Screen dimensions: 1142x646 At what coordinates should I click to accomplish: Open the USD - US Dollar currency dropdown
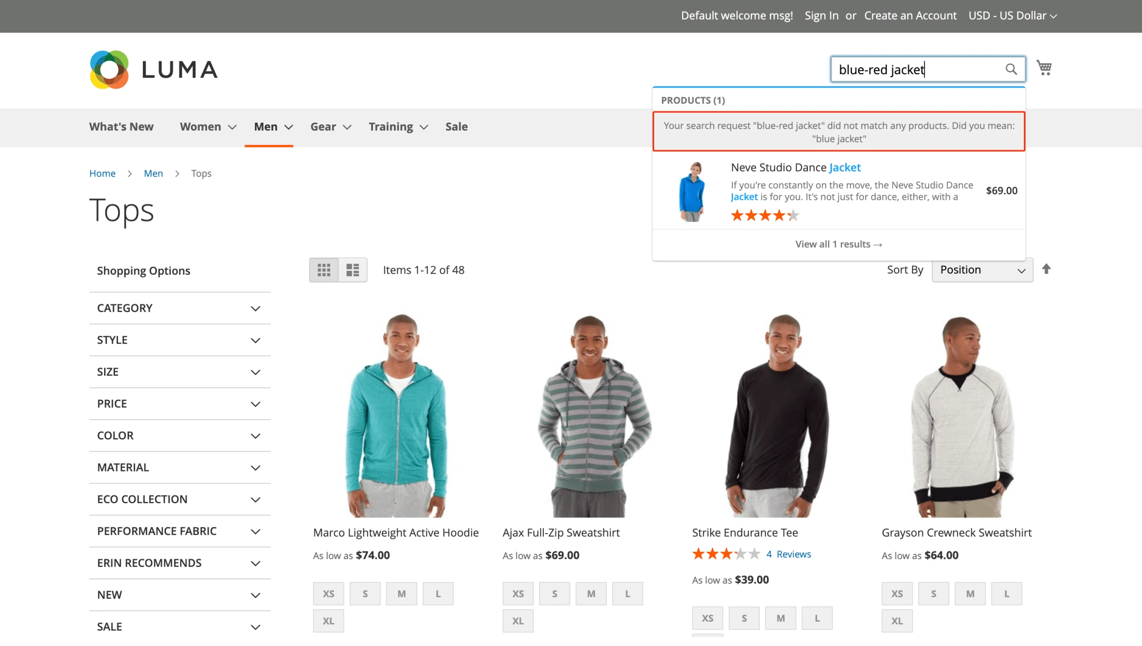click(x=1011, y=16)
